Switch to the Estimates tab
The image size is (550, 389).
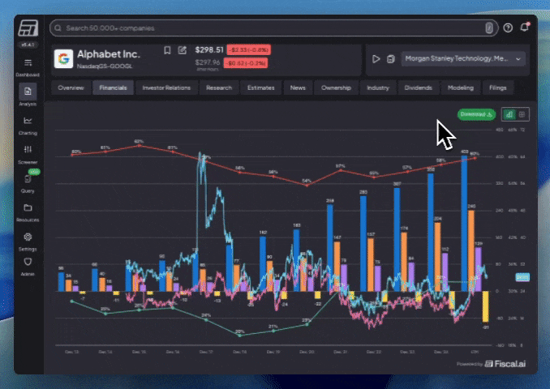tap(260, 88)
